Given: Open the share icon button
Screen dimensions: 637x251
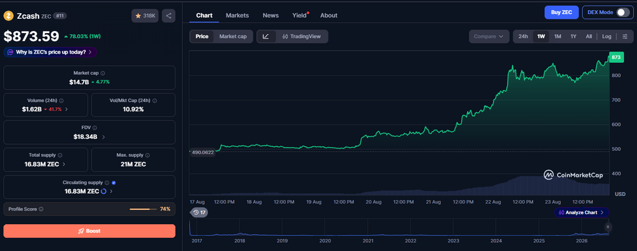Looking at the screenshot, I should pyautogui.click(x=169, y=16).
